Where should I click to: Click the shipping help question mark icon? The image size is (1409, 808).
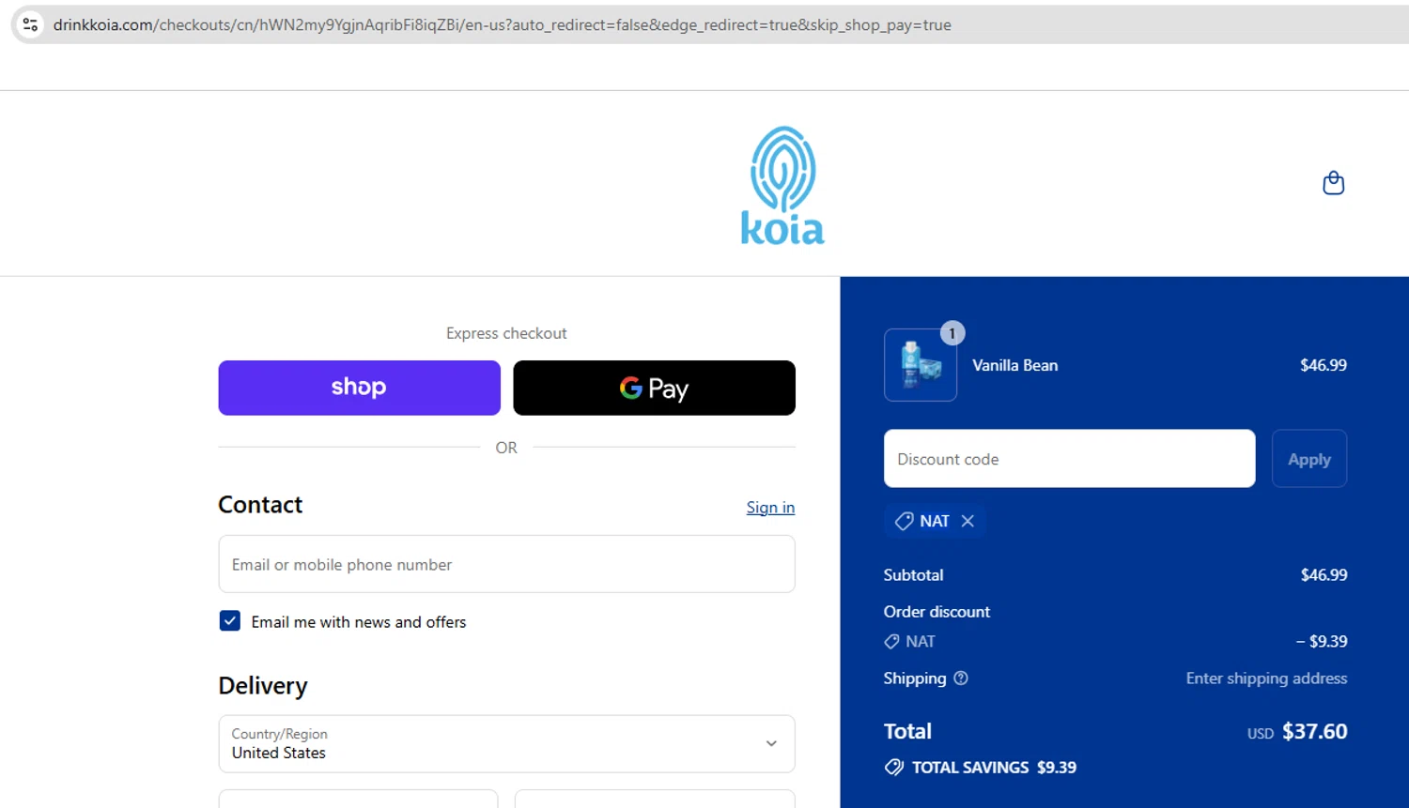coord(961,678)
